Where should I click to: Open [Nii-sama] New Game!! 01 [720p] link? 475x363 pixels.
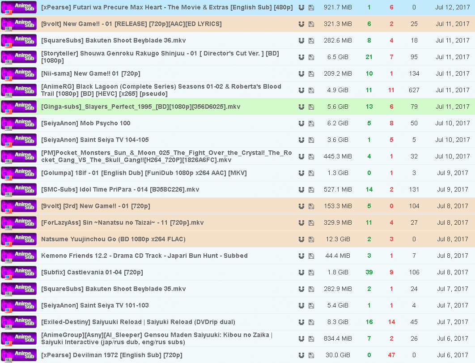(91, 73)
